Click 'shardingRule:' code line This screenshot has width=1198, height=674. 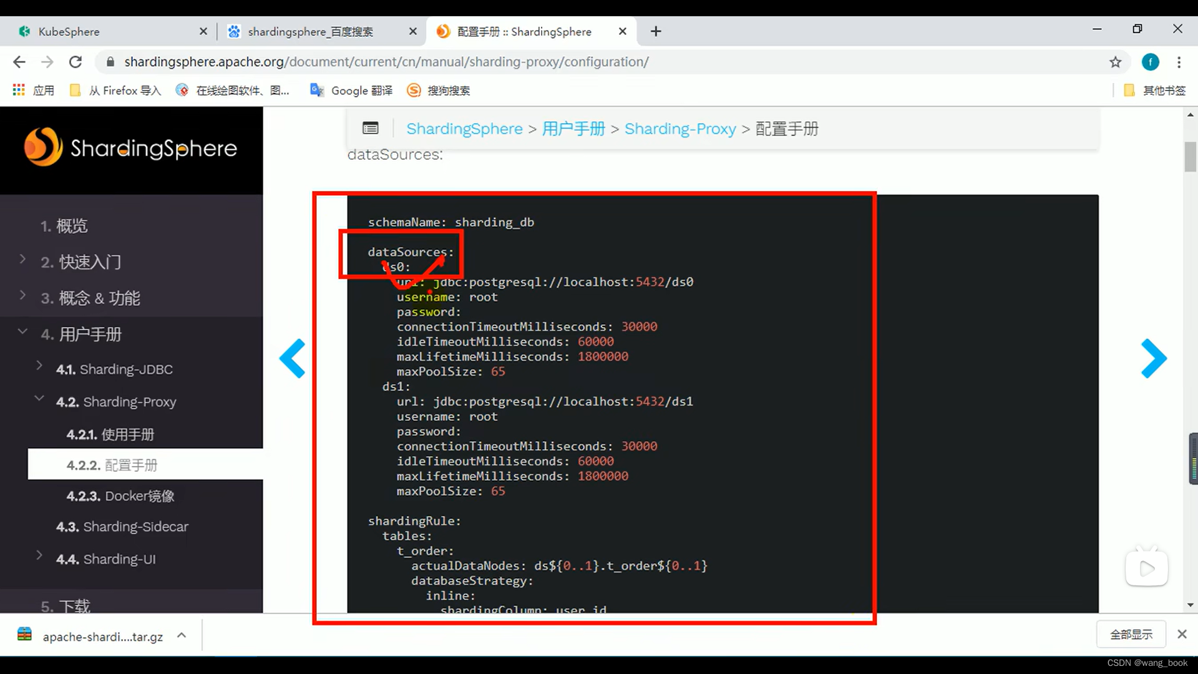[x=414, y=521]
